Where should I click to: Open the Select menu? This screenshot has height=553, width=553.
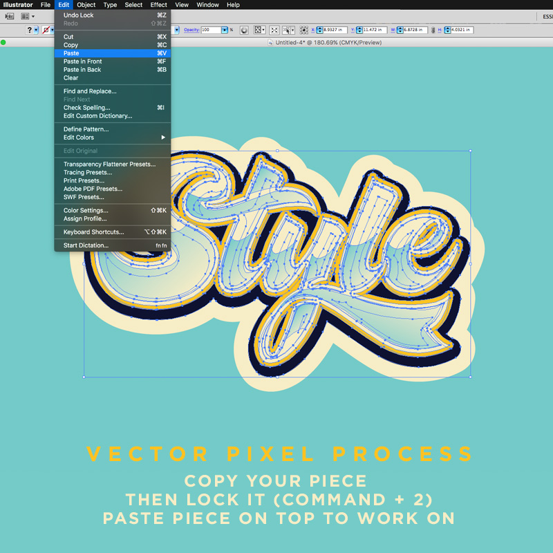(133, 5)
